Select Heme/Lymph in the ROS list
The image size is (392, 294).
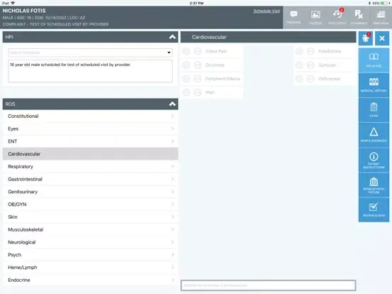pos(90,267)
